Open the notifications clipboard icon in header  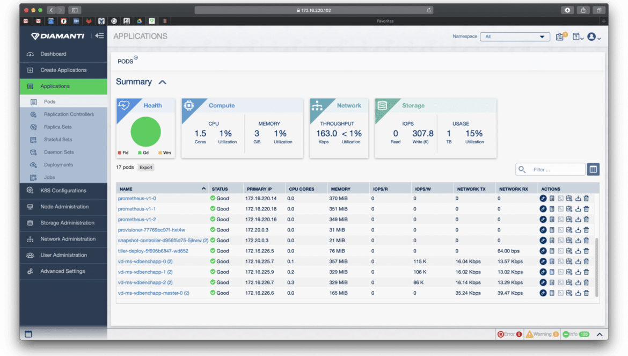tap(561, 37)
